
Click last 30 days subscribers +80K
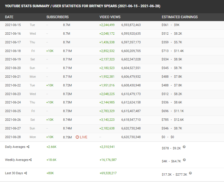tap(50, 173)
